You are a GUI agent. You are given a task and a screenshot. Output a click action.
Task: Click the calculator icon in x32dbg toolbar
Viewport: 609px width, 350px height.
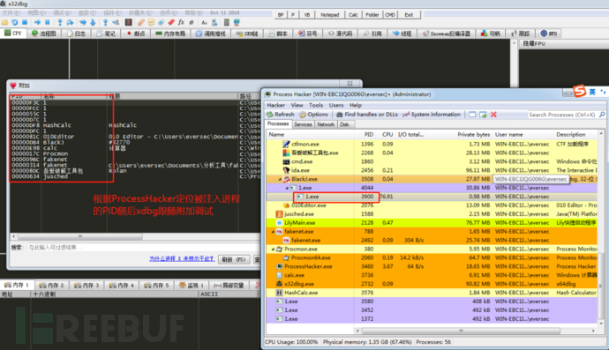(227, 23)
